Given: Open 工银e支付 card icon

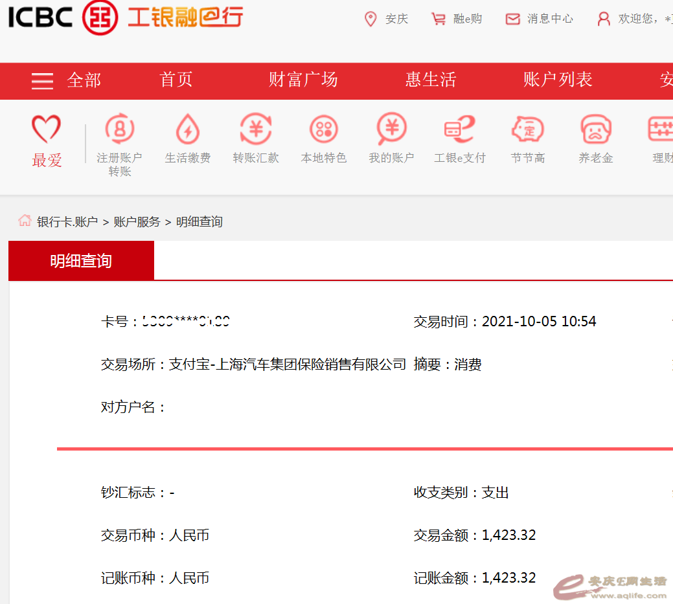Looking at the screenshot, I should click(459, 129).
